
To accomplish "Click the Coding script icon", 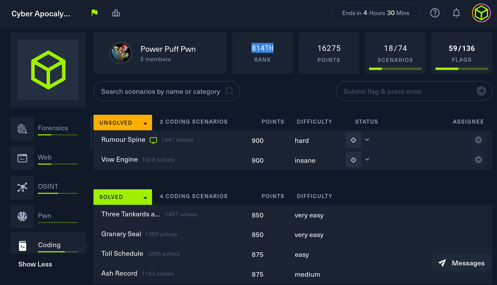I will 23,246.
